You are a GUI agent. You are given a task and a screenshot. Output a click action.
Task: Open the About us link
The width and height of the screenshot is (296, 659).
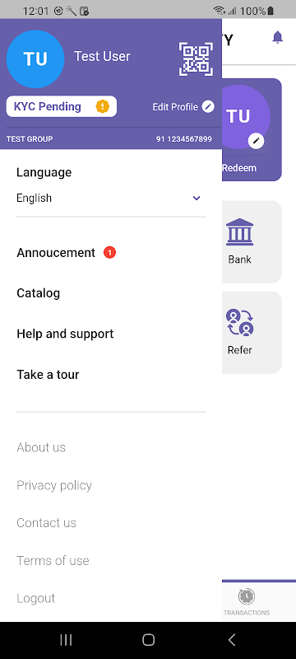click(41, 447)
